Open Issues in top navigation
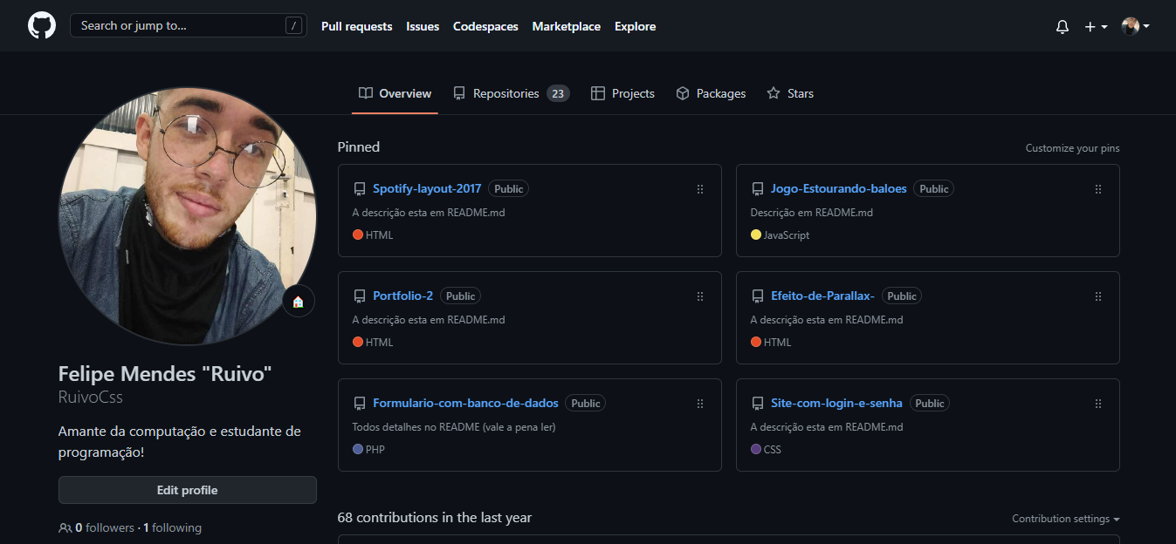 coord(423,26)
